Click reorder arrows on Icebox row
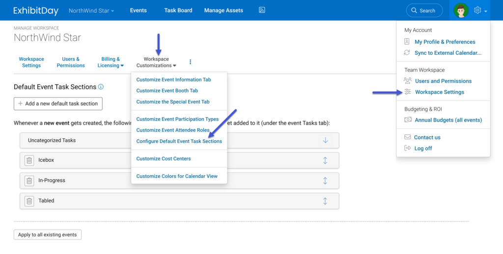503x254 pixels. 325,160
